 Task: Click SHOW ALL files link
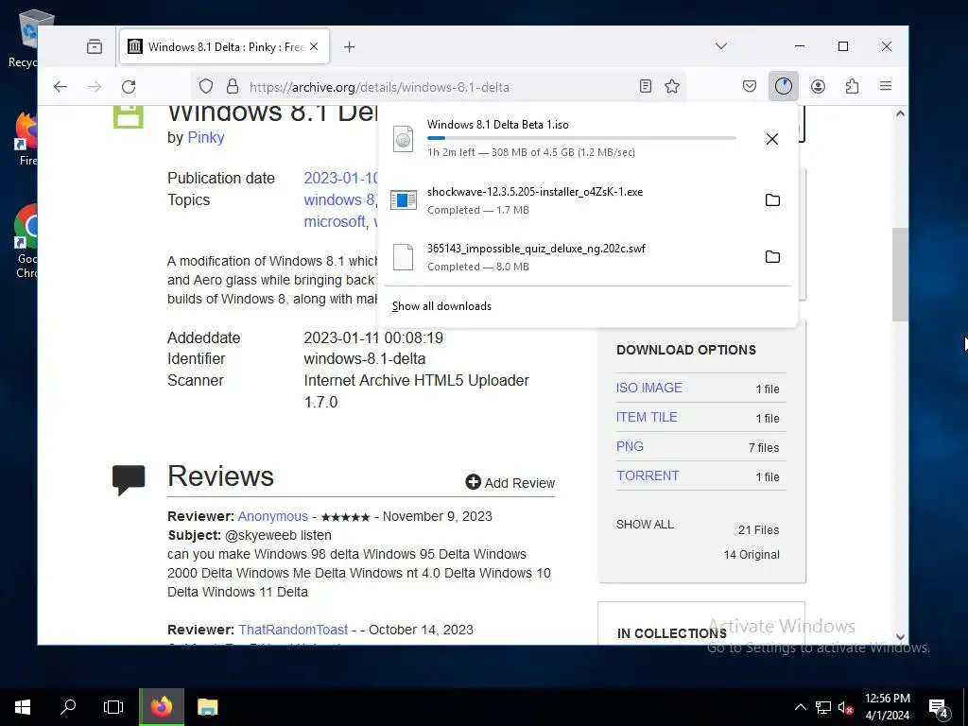pos(645,524)
